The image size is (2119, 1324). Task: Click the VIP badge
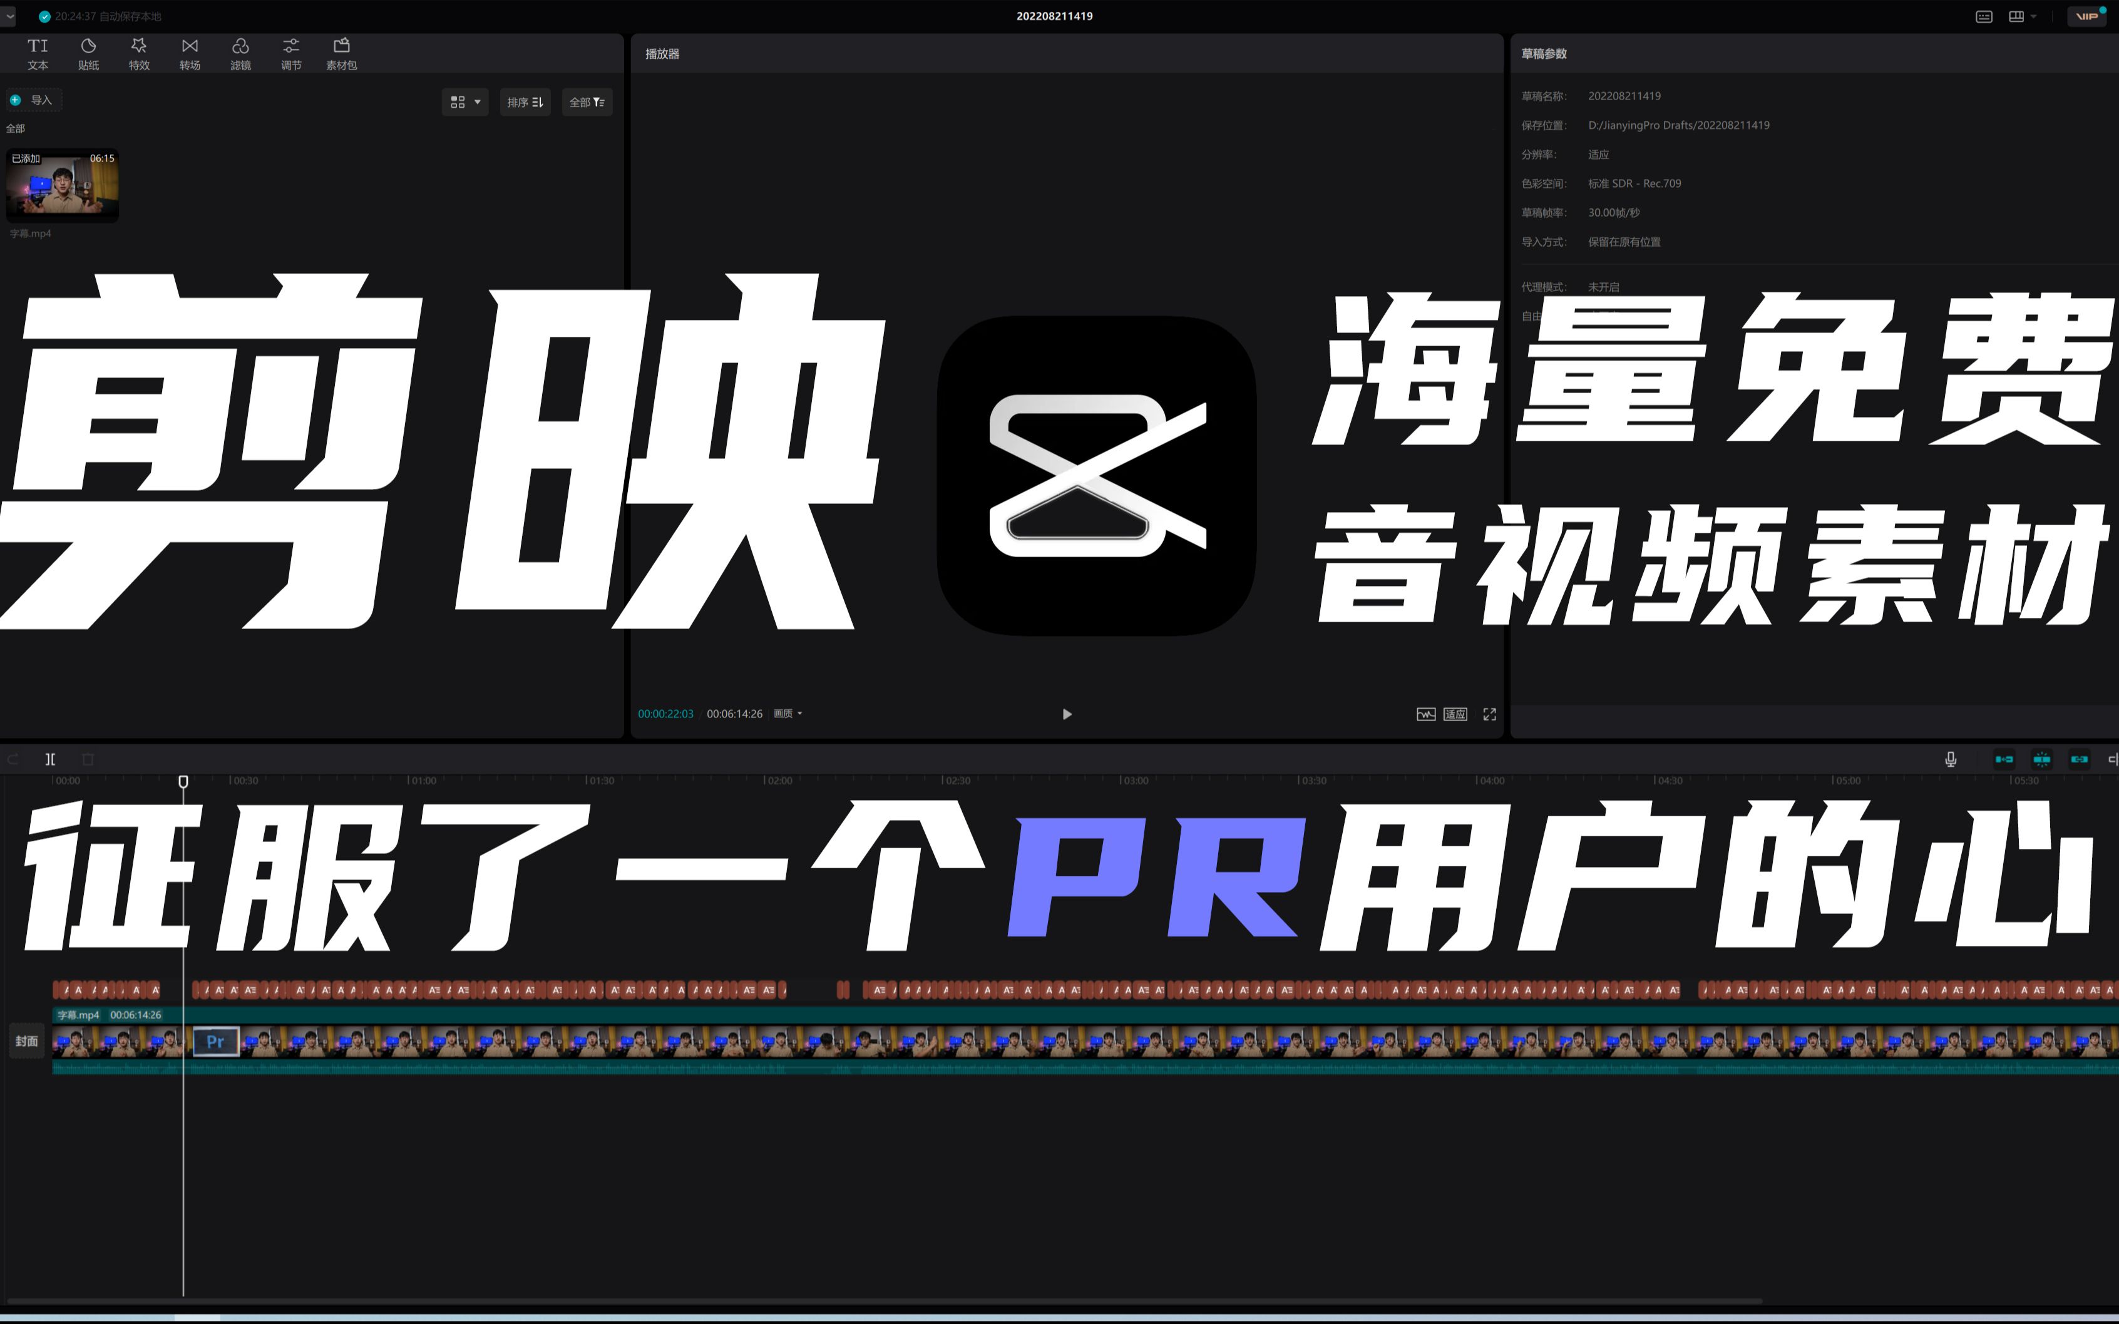2086,16
